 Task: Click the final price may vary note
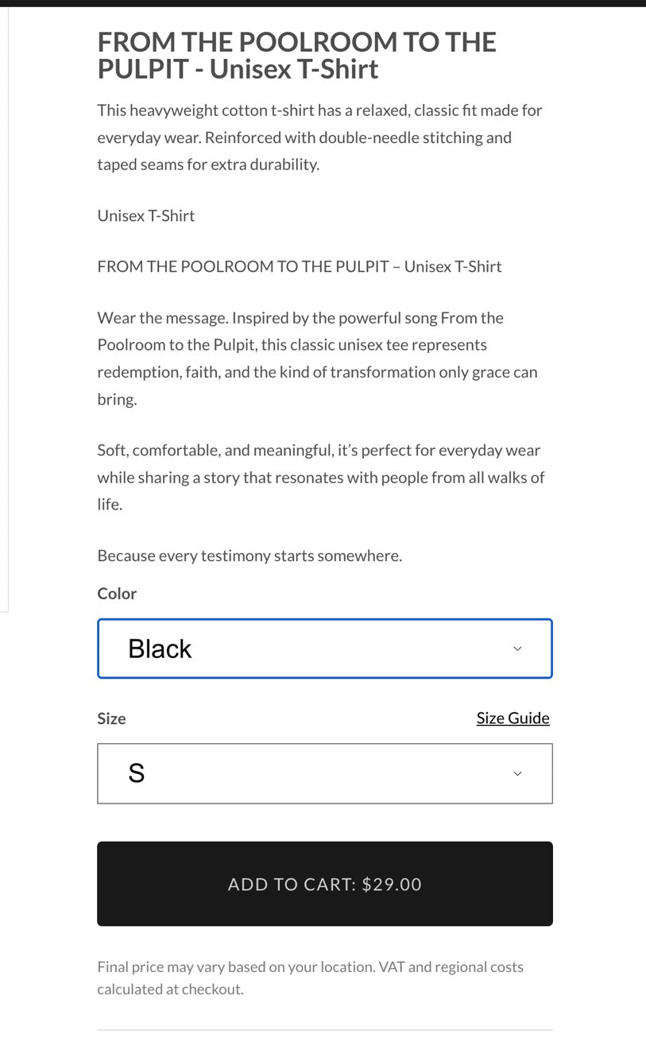[x=310, y=978]
